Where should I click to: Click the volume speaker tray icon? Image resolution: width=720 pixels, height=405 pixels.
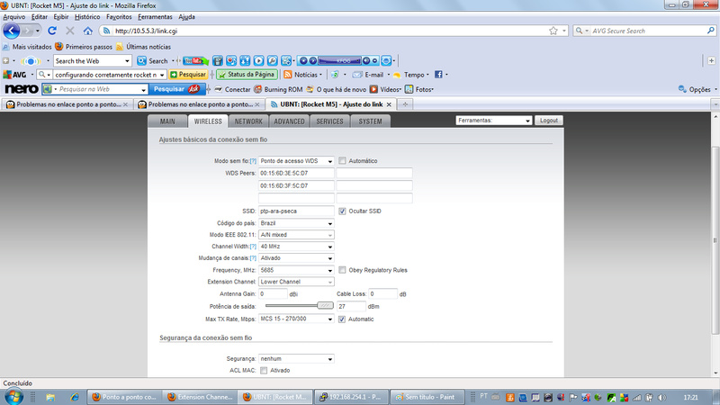click(661, 397)
